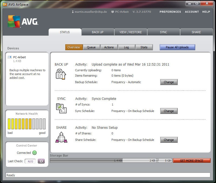Maximize the AVG AirSpace window

(197, 3)
